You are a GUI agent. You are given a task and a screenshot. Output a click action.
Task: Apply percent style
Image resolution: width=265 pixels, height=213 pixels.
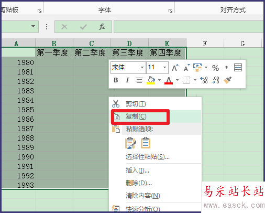(215, 68)
